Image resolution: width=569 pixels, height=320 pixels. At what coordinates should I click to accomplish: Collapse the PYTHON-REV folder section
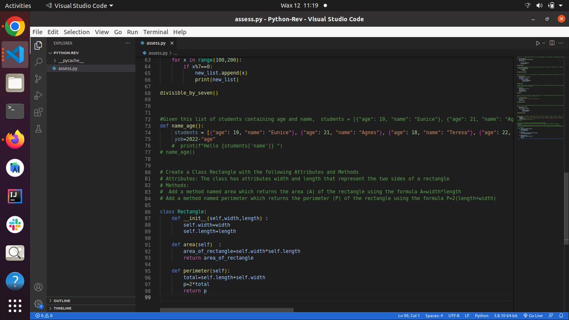pyautogui.click(x=66, y=53)
